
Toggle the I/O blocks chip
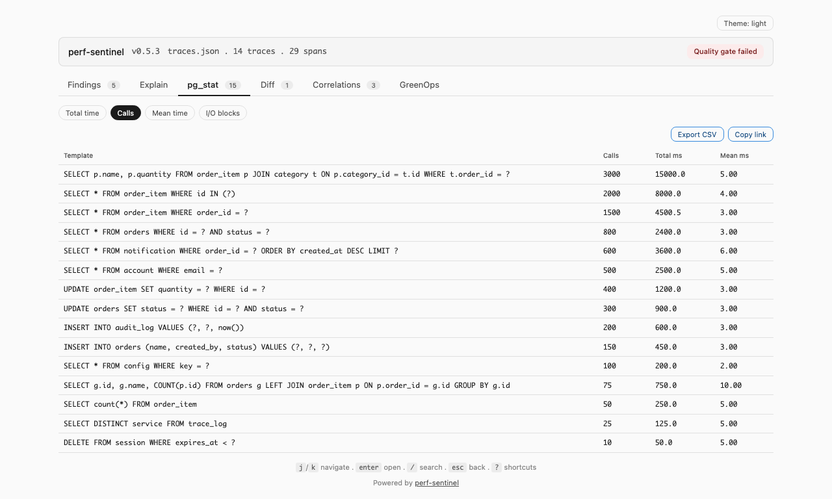click(222, 112)
